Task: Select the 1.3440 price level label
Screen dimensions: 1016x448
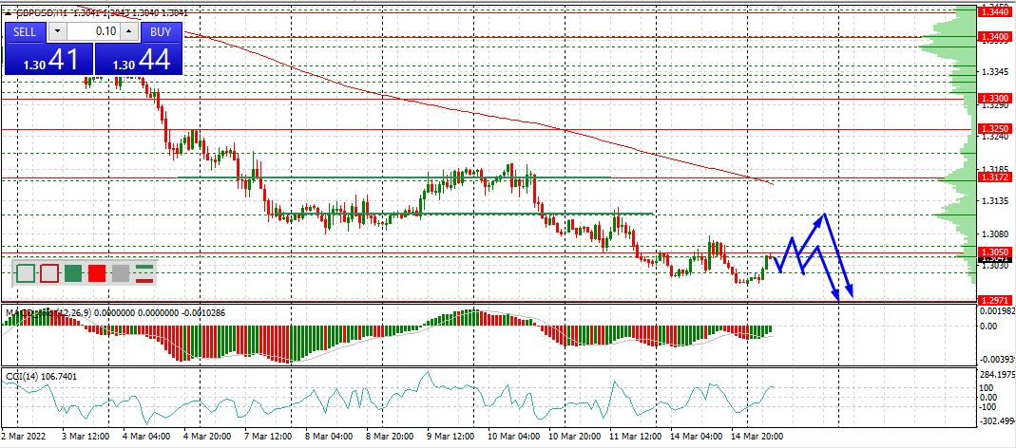Action: pos(995,11)
